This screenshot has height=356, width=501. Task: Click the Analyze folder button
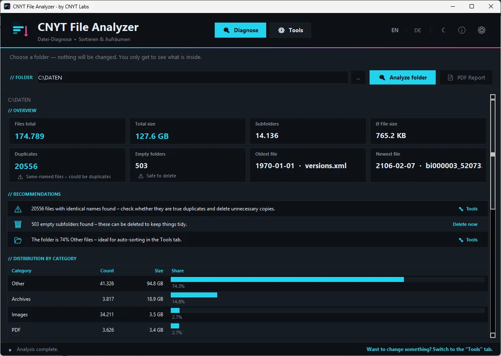[x=403, y=77]
